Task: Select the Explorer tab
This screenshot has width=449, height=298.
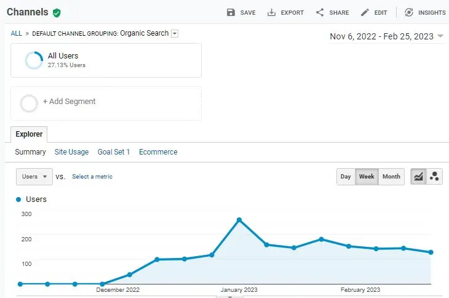Action: pos(29,134)
